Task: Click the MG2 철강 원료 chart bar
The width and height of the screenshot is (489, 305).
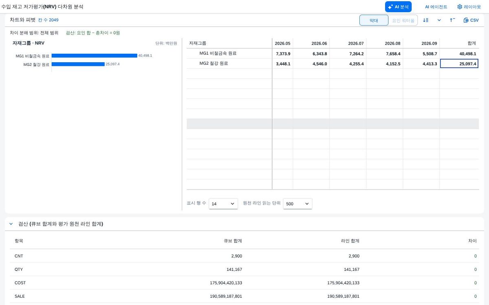Action: tap(78, 64)
